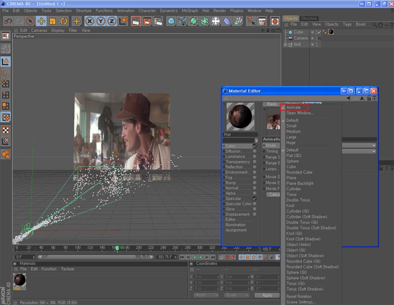Screen dimensions: 394x305
Task: Render the active view with clapperboard icon
Action: pyautogui.click(x=136, y=21)
